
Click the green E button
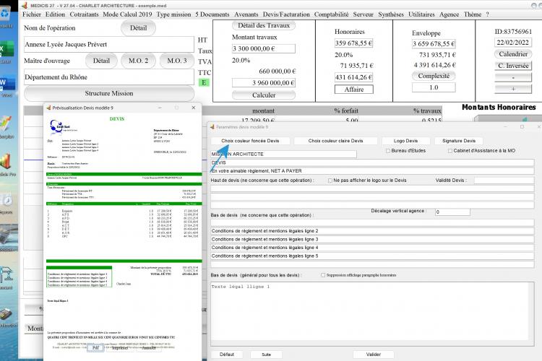click(204, 82)
